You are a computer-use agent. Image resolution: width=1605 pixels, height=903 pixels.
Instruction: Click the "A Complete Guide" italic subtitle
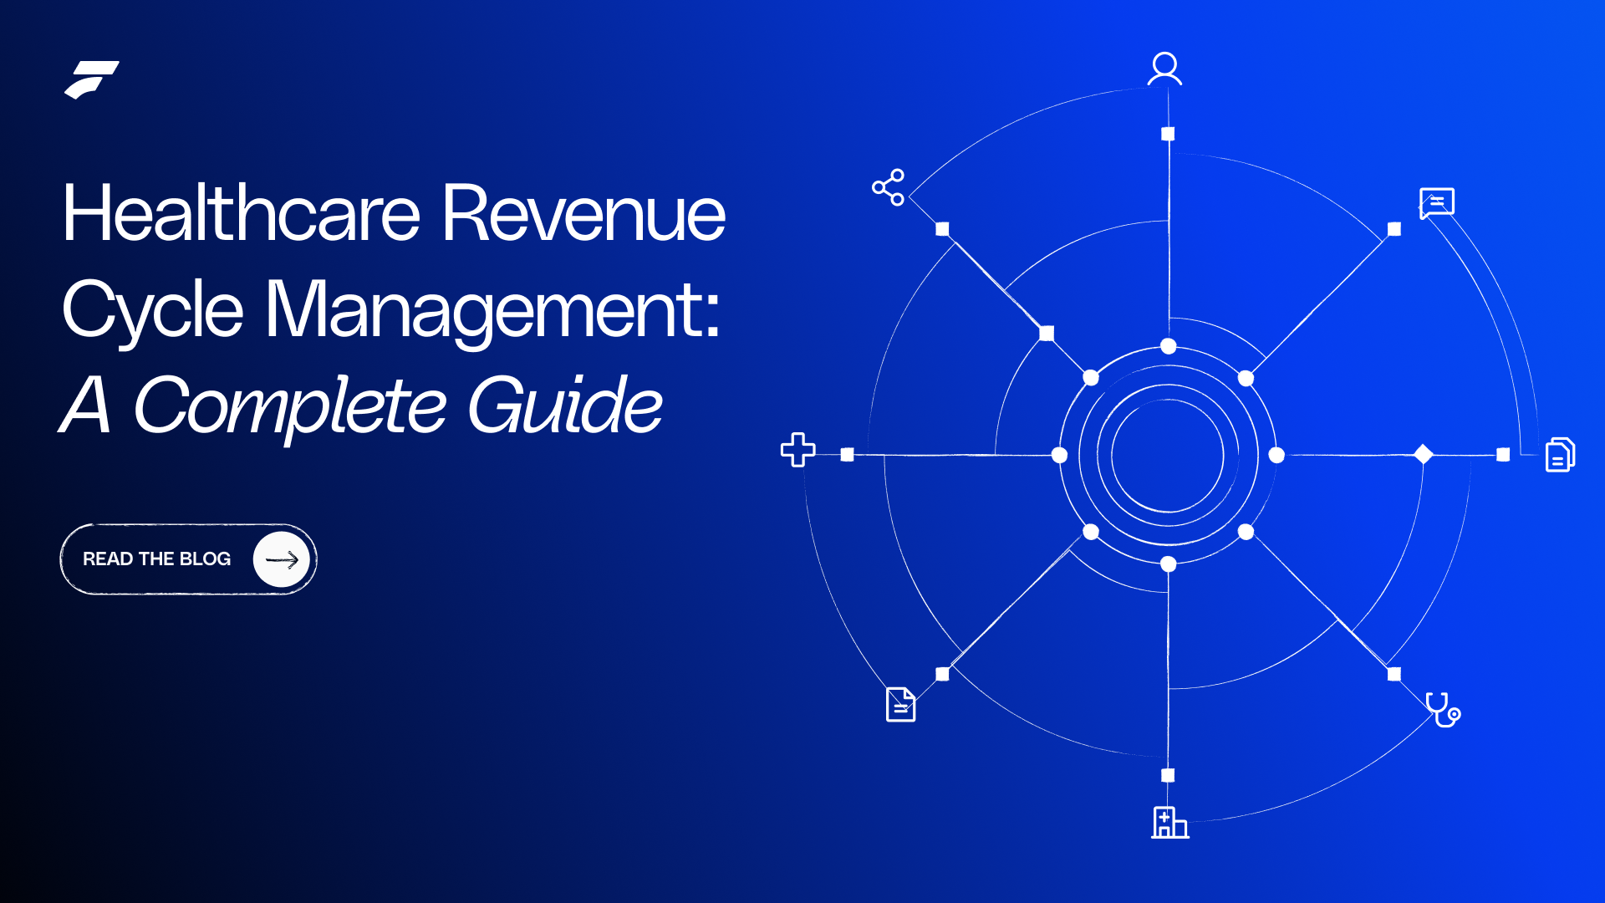tap(361, 406)
